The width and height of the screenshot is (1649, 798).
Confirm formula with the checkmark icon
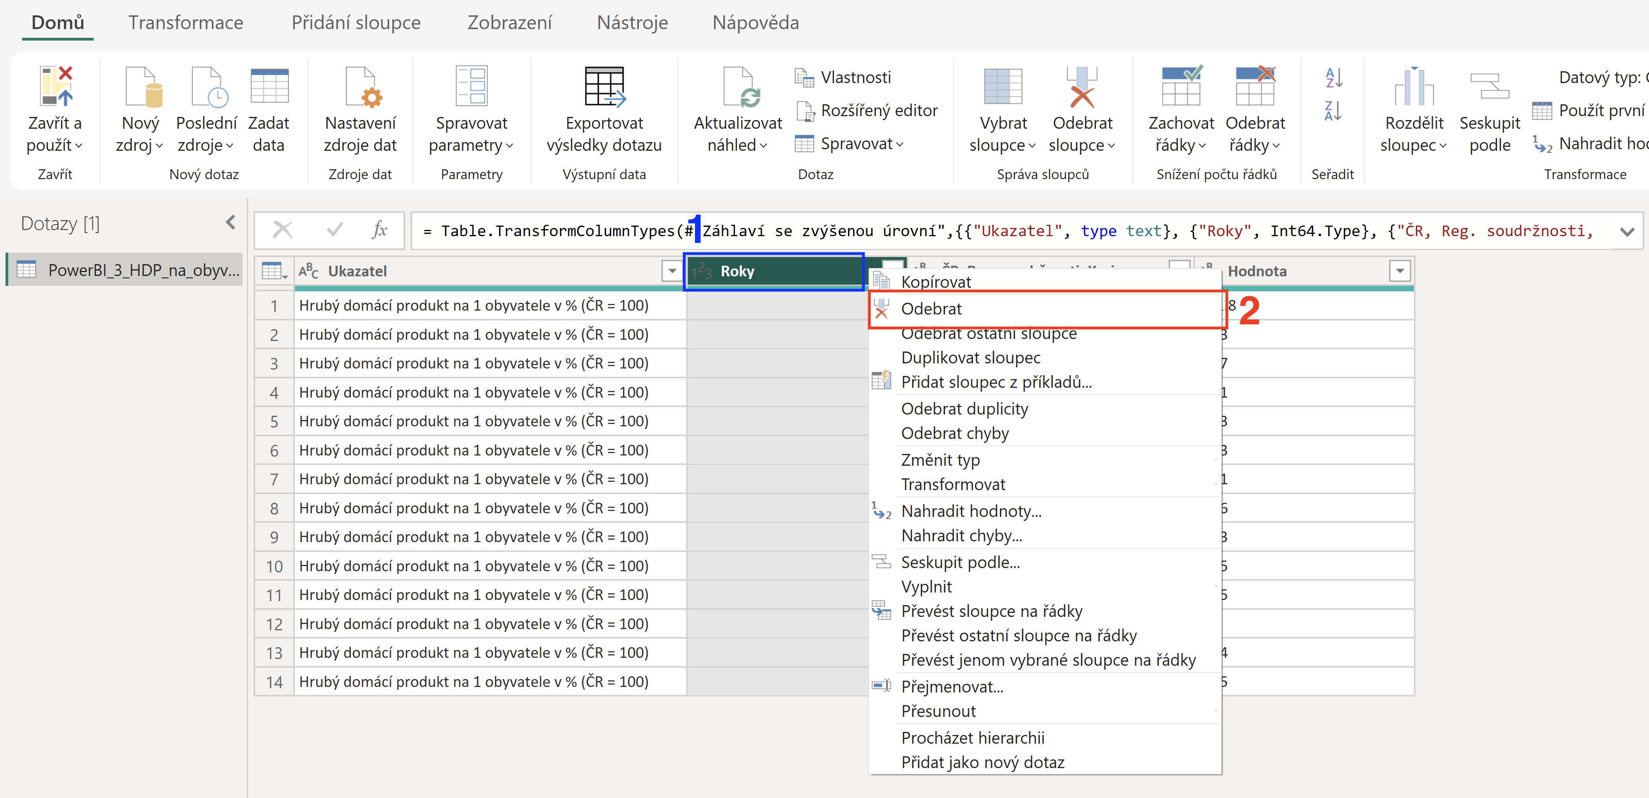tap(334, 230)
